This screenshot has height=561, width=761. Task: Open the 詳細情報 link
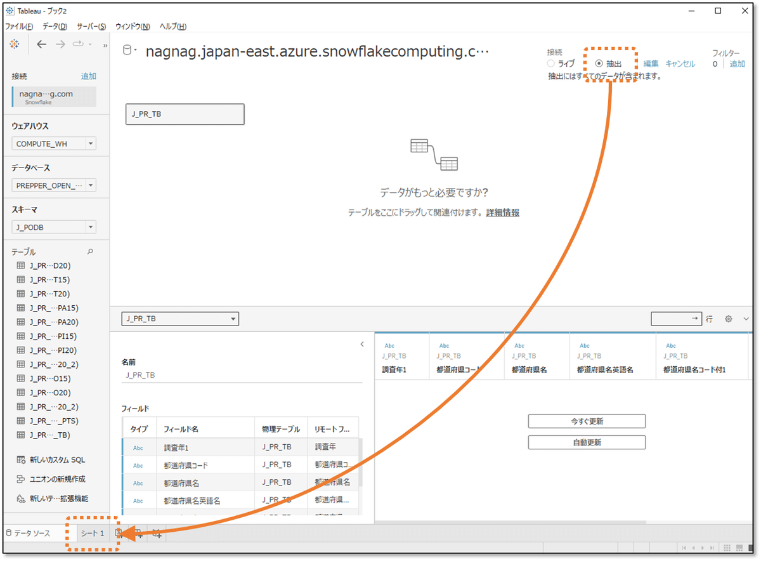(503, 213)
